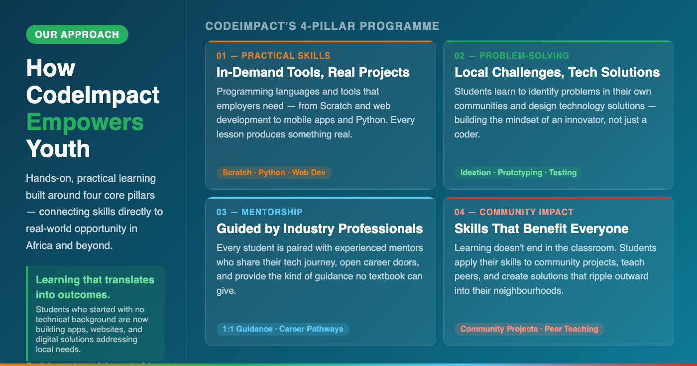Open the "Guided by Industry Professionals" card title

click(320, 229)
